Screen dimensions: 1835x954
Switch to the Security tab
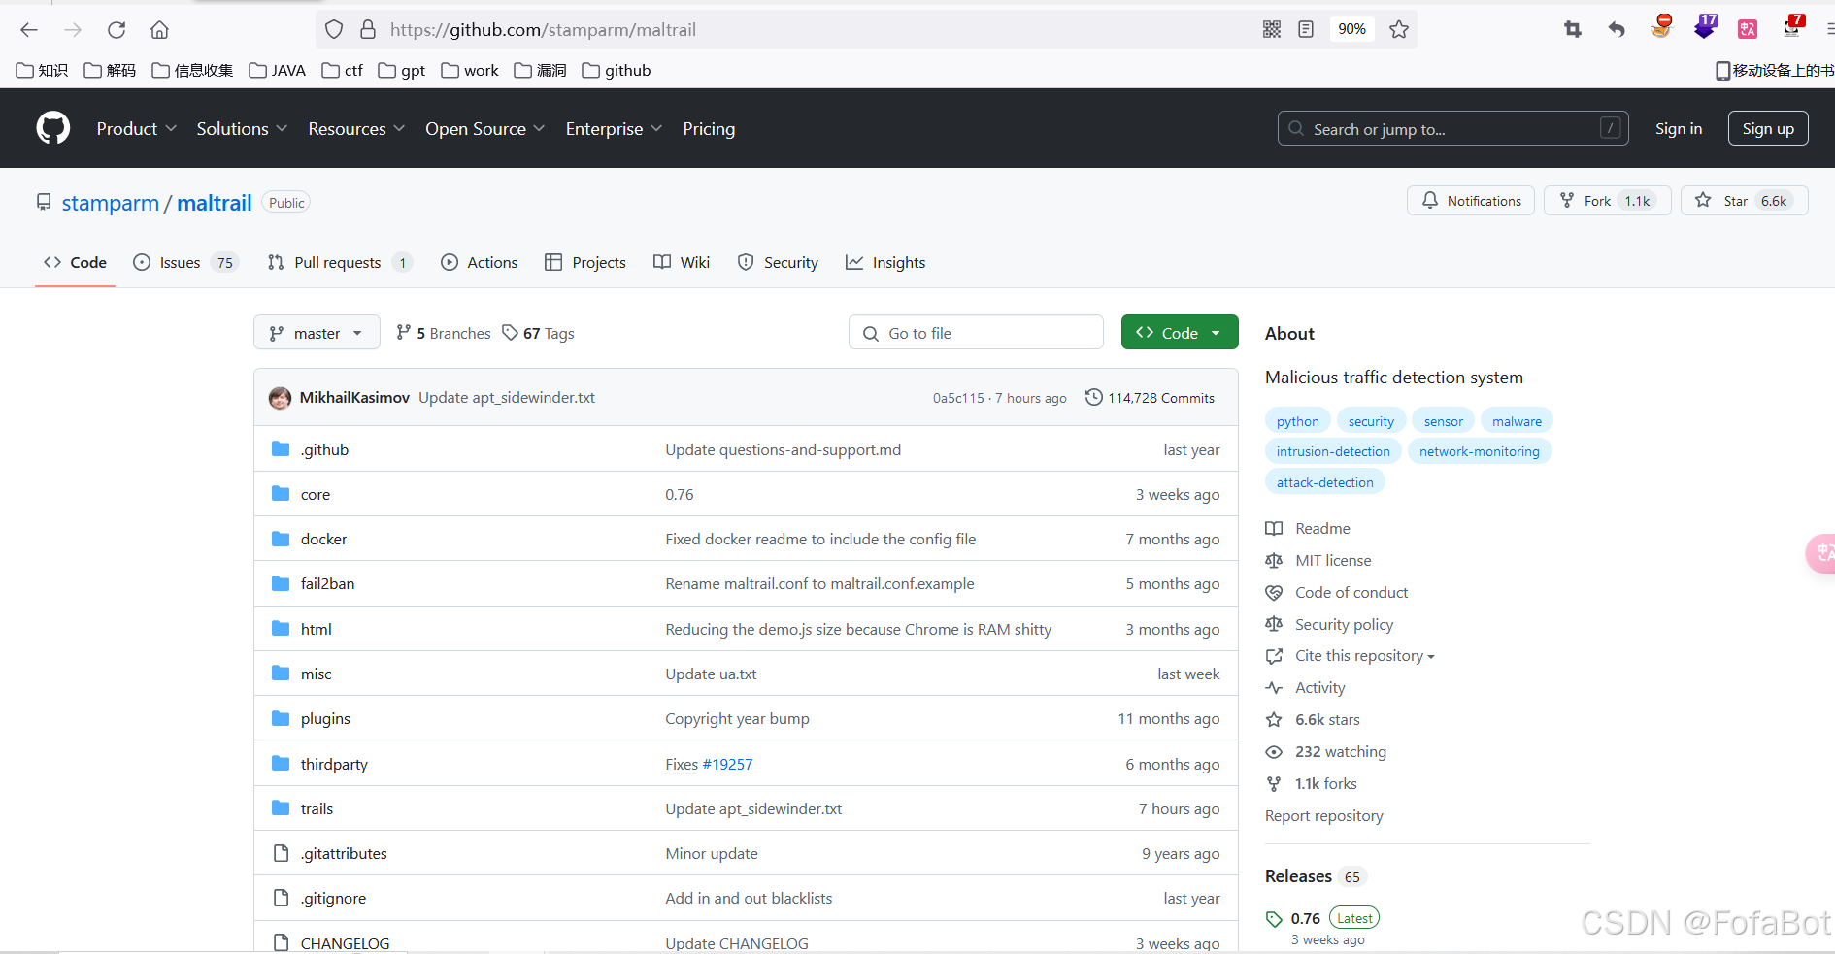[x=778, y=262]
